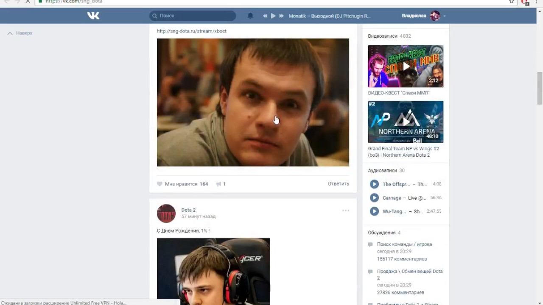Open Обсуждения section header
The image size is (543, 305).
[382, 233]
